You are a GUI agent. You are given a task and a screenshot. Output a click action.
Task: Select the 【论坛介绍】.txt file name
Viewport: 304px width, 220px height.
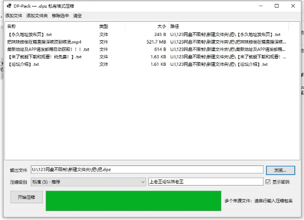point(23,64)
